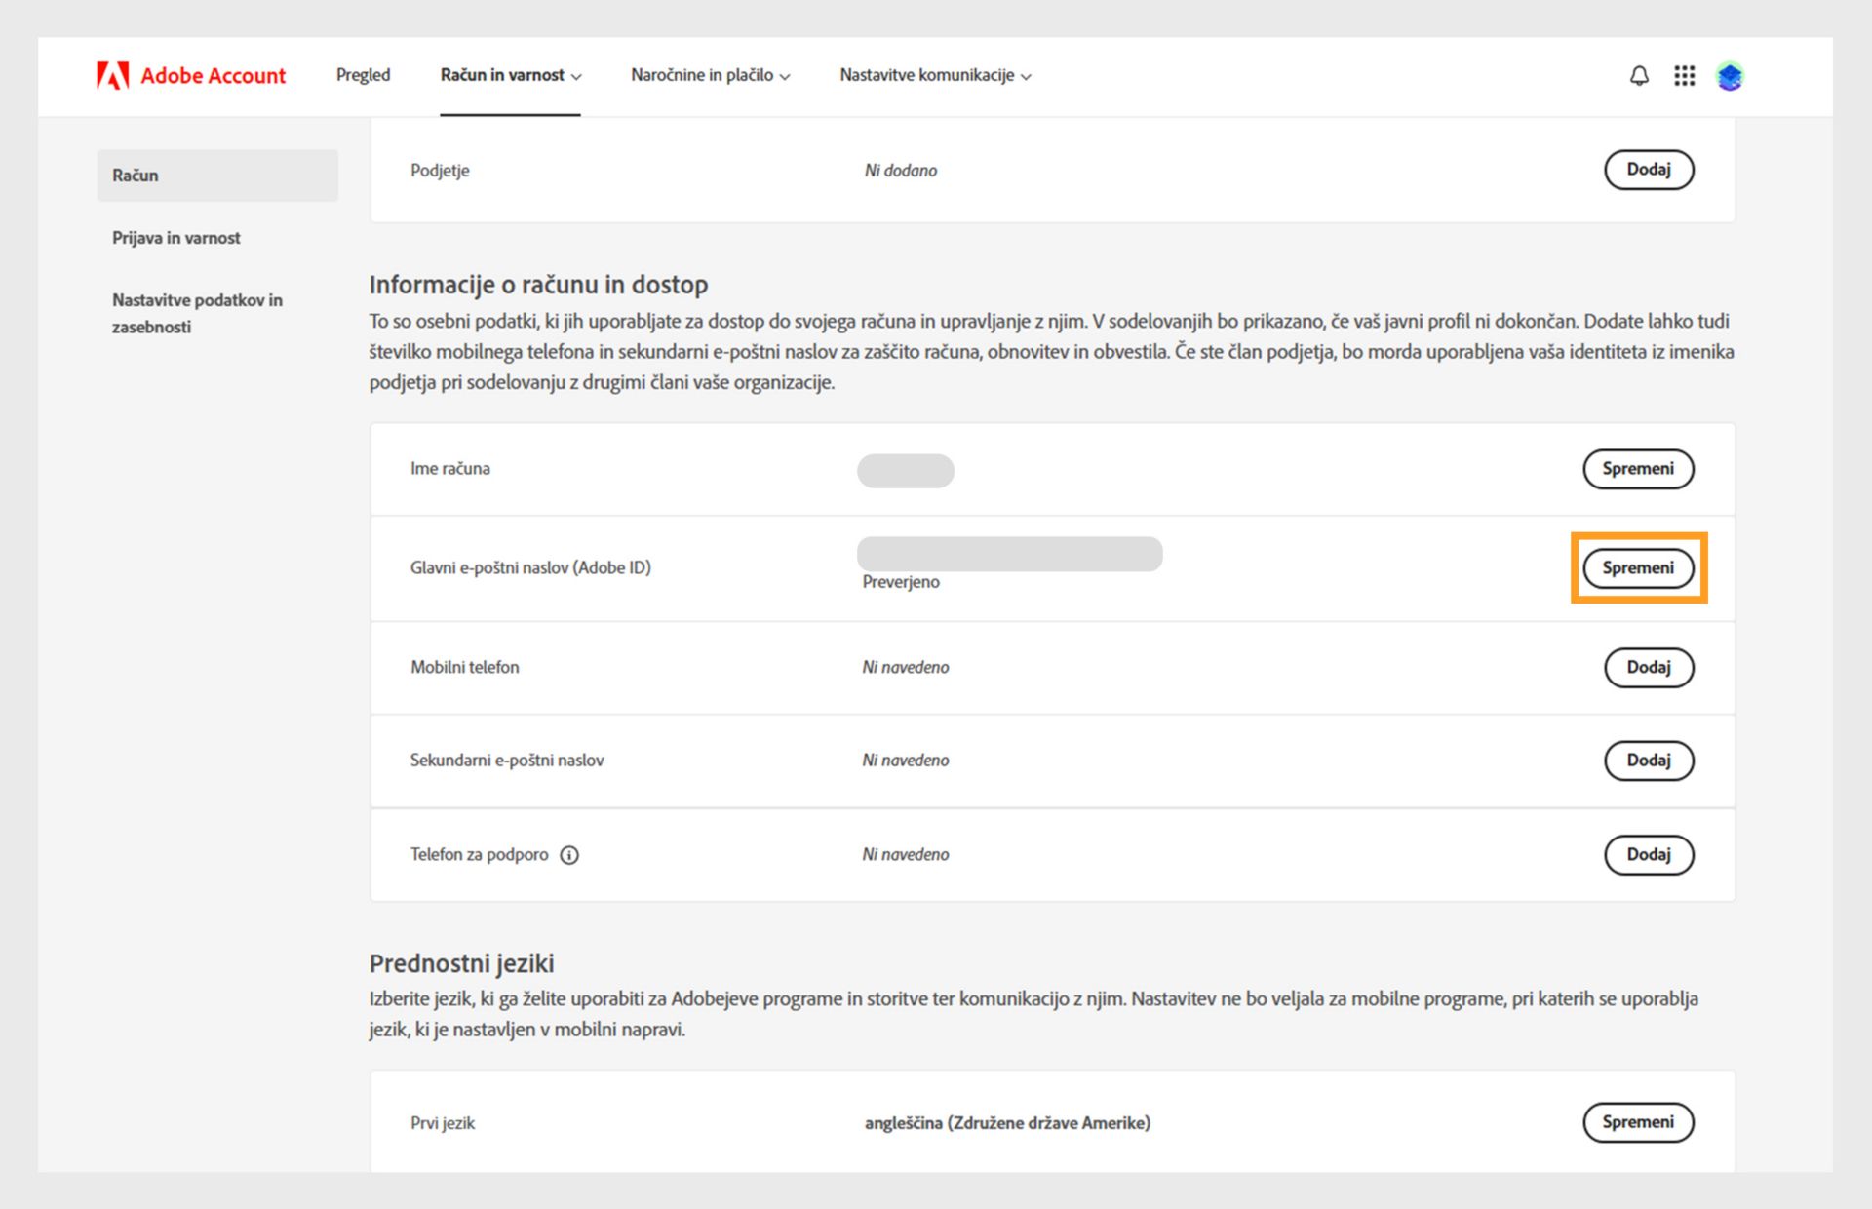Expand the Nastavitve komunikacije dropdown
The width and height of the screenshot is (1872, 1209).
tap(935, 75)
